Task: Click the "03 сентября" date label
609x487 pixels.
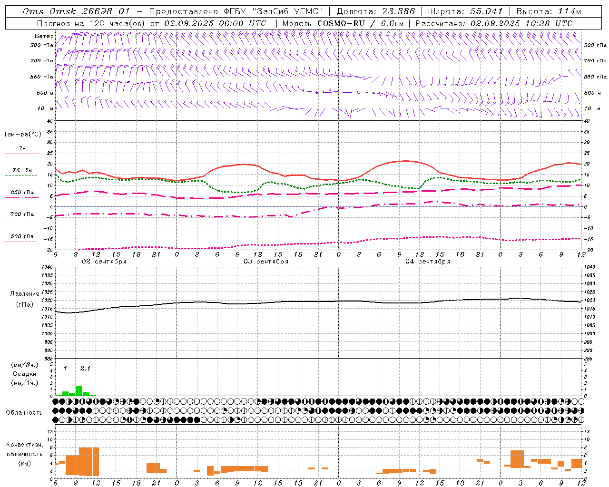Action: point(266,262)
